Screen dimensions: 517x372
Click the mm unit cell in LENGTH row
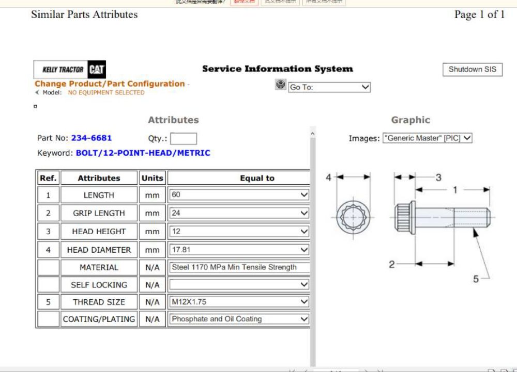pyautogui.click(x=153, y=195)
